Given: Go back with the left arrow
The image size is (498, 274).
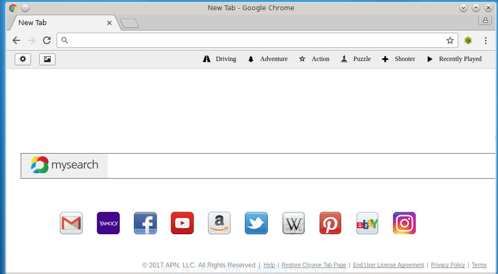Looking at the screenshot, I should click(x=16, y=40).
